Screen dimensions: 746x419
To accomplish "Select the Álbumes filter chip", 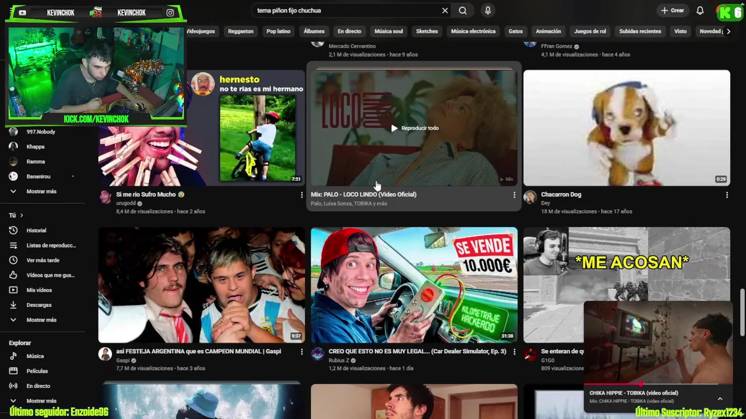I will (x=314, y=31).
